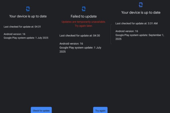
Task: Click the vertical scrollbar beside the 3:31 AM details
Action: 111,34
